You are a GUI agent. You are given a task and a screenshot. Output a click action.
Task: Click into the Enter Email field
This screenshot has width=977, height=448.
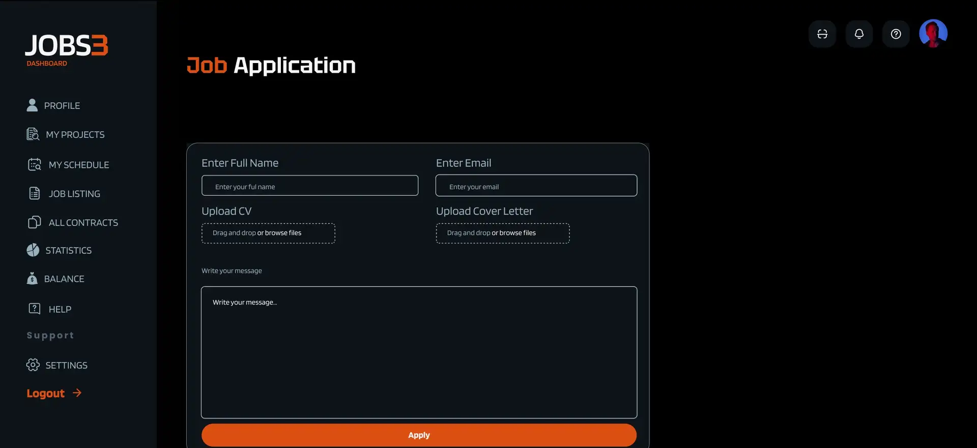pyautogui.click(x=536, y=186)
